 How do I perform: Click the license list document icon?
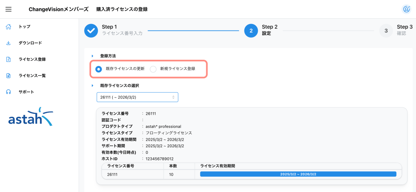click(x=8, y=76)
